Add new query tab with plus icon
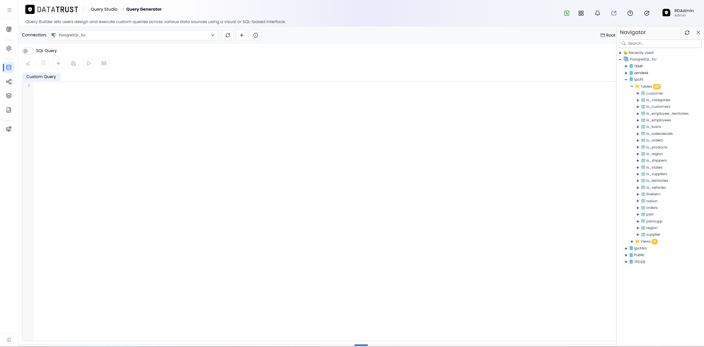This screenshot has width=704, height=347. (58, 63)
